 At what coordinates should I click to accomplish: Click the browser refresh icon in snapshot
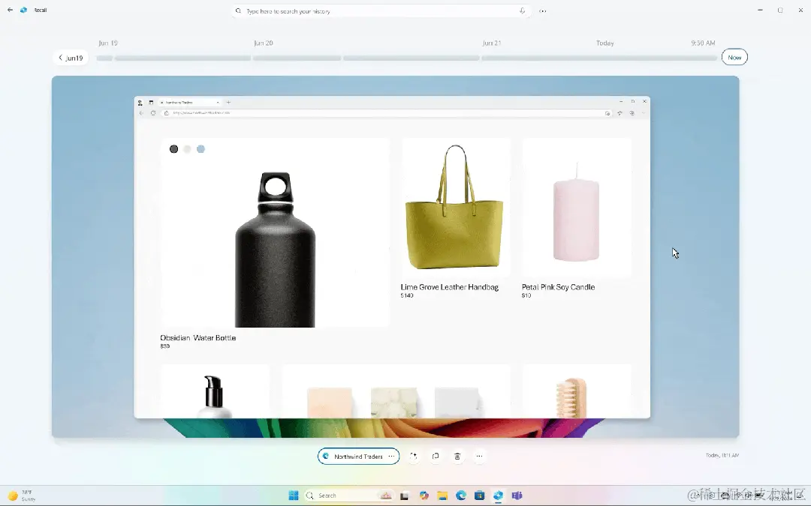click(153, 113)
